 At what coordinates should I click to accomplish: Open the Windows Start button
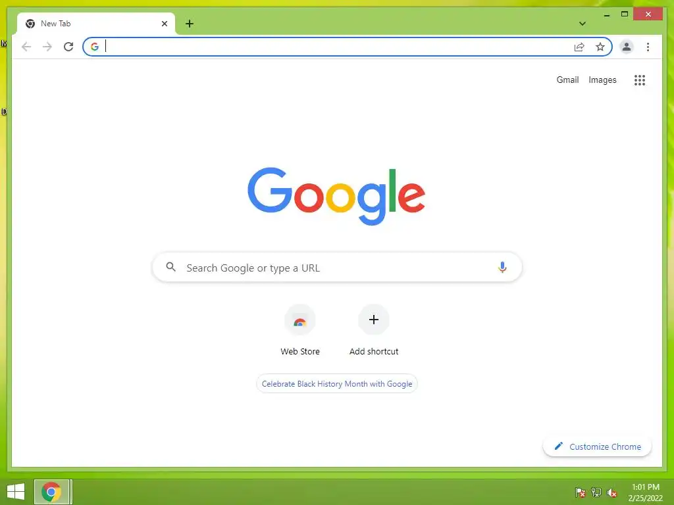[x=16, y=492]
